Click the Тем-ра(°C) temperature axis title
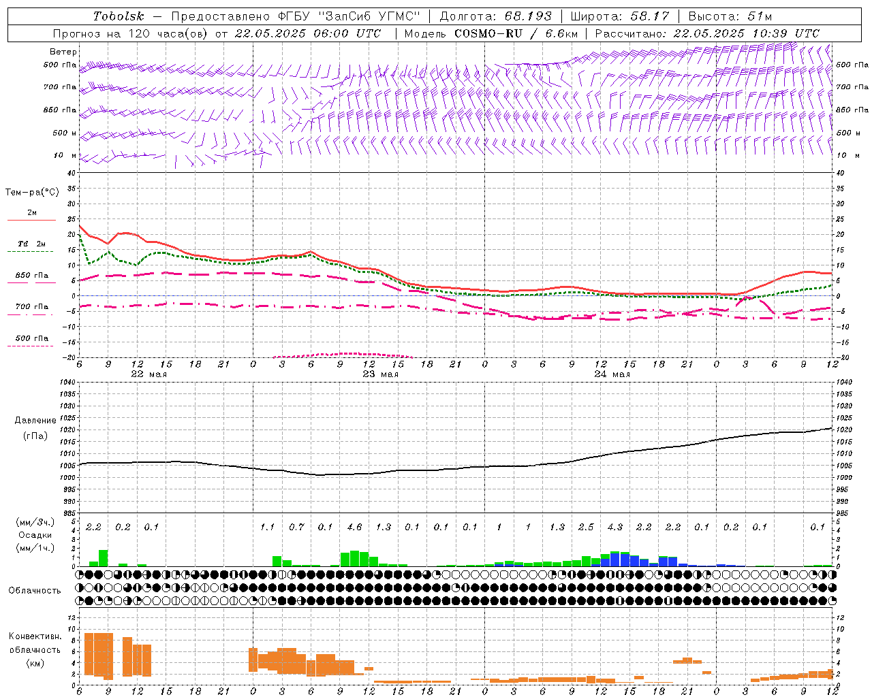 point(32,193)
